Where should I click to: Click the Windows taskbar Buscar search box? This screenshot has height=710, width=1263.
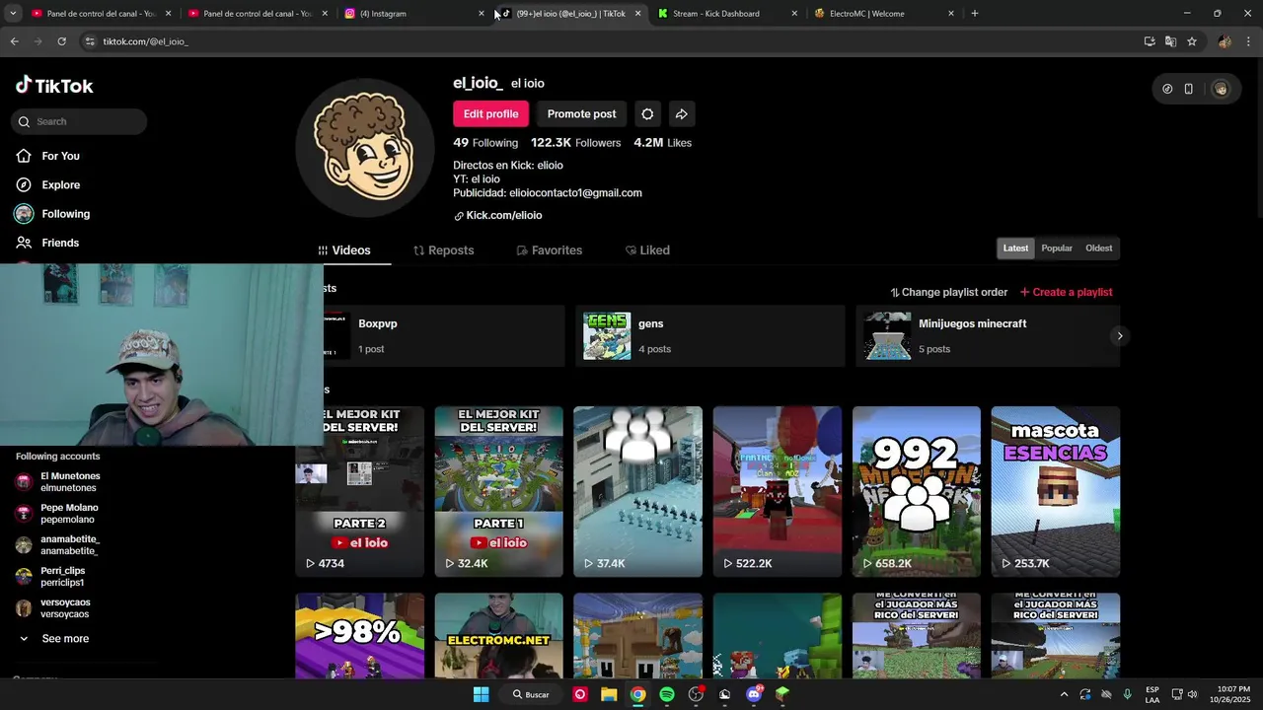(531, 694)
